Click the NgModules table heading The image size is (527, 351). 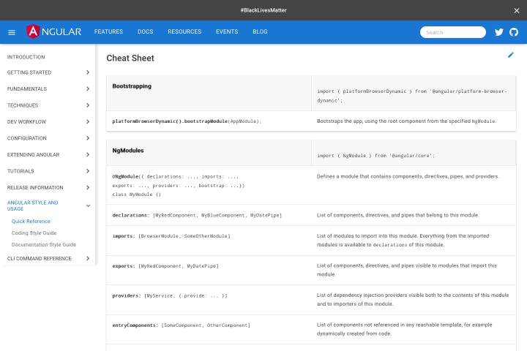coord(128,151)
